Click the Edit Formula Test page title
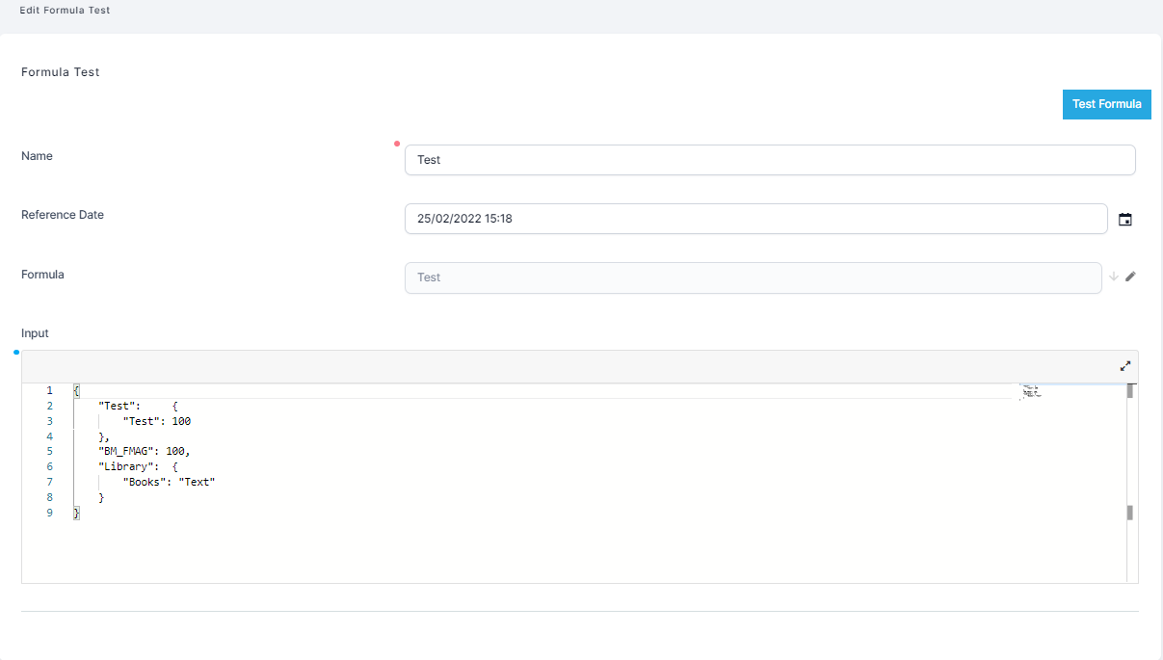This screenshot has width=1163, height=660. [64, 10]
